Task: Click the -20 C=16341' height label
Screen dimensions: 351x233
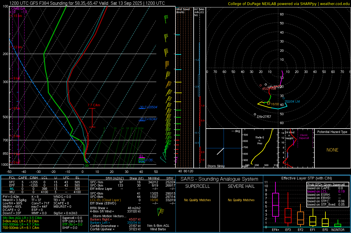Action: (x=148, y=119)
